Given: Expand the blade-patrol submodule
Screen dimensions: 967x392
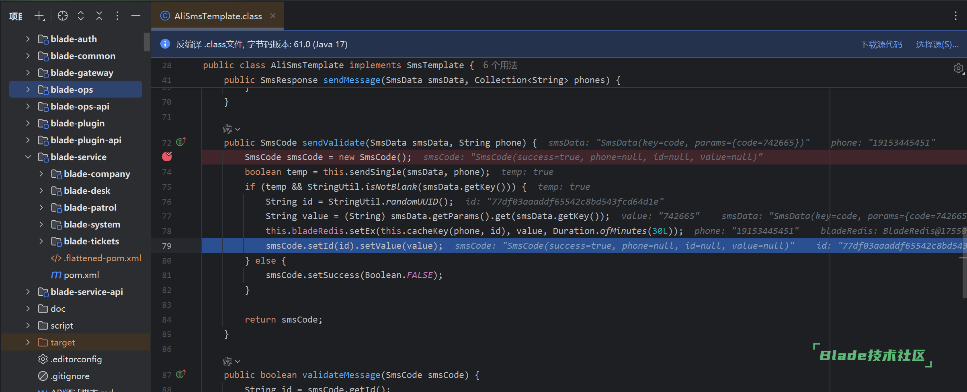Looking at the screenshot, I should [x=41, y=207].
